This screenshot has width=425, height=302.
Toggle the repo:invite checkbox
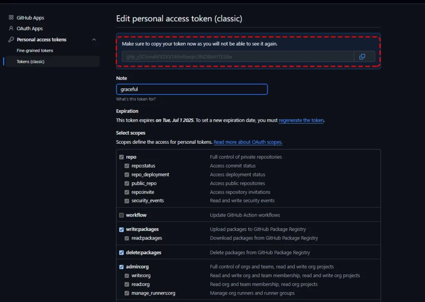point(127,192)
